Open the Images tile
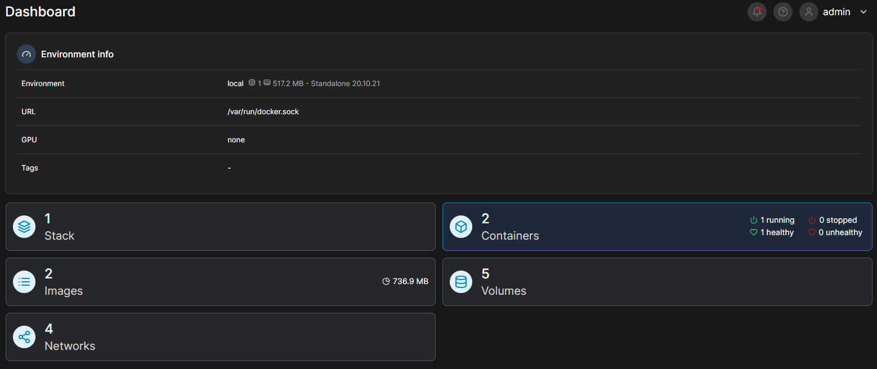877x369 pixels. 221,282
